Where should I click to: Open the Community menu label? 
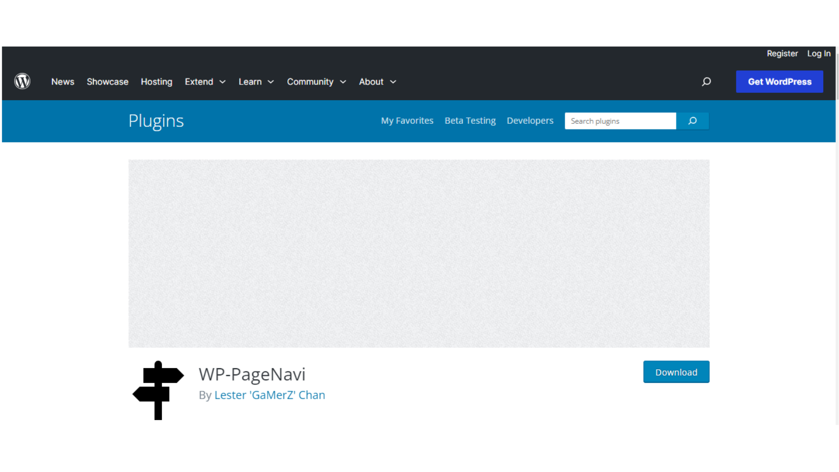point(310,82)
